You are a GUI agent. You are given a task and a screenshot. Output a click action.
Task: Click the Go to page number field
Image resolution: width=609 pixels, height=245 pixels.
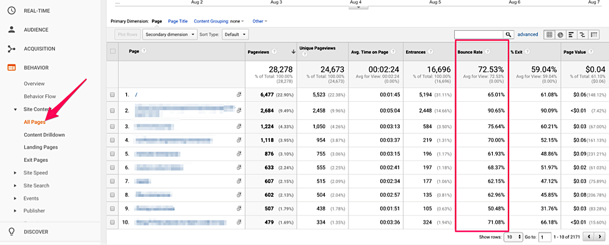pos(545,236)
